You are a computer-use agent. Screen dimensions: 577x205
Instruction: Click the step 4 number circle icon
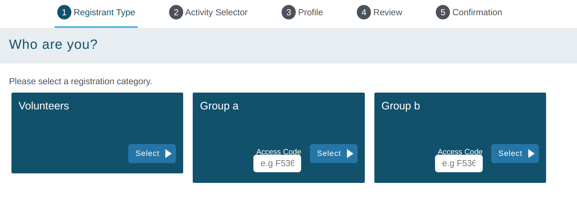point(364,12)
